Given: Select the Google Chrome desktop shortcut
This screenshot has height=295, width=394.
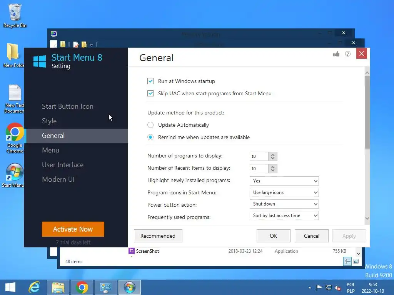Looking at the screenshot, I should [15, 138].
